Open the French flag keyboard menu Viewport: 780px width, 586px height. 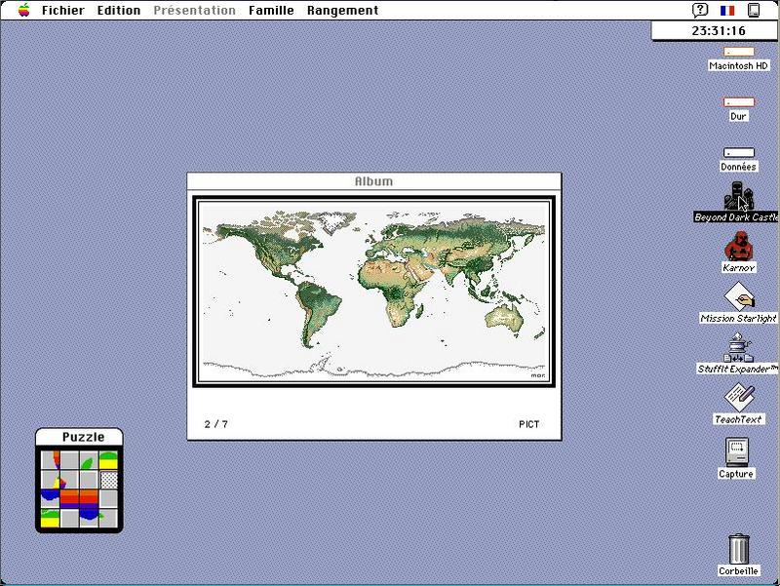click(727, 10)
